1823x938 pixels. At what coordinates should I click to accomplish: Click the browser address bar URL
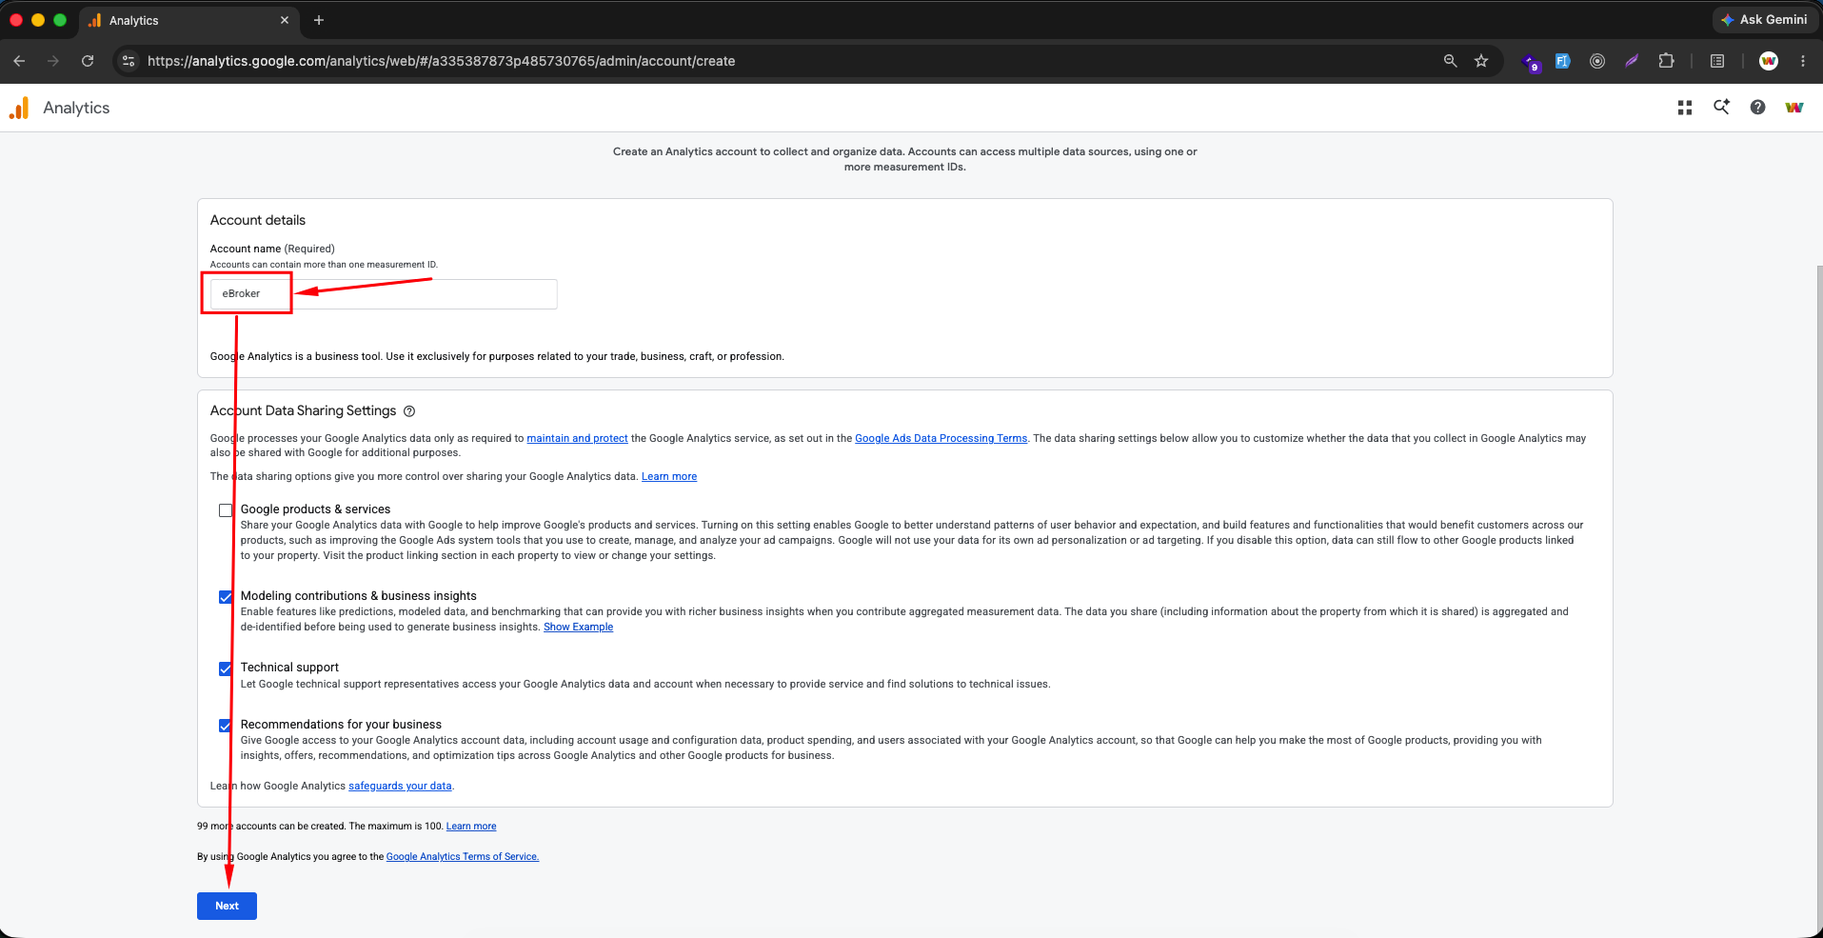tap(441, 61)
